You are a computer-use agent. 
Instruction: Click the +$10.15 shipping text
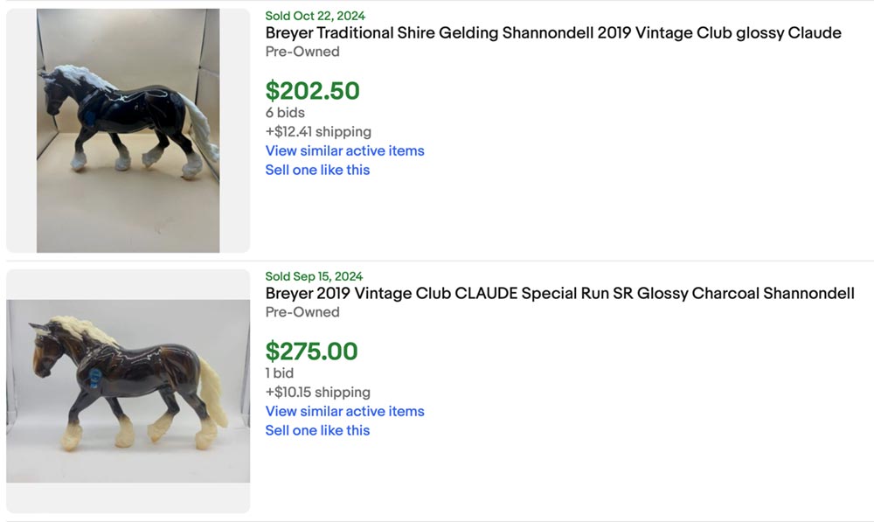317,393
